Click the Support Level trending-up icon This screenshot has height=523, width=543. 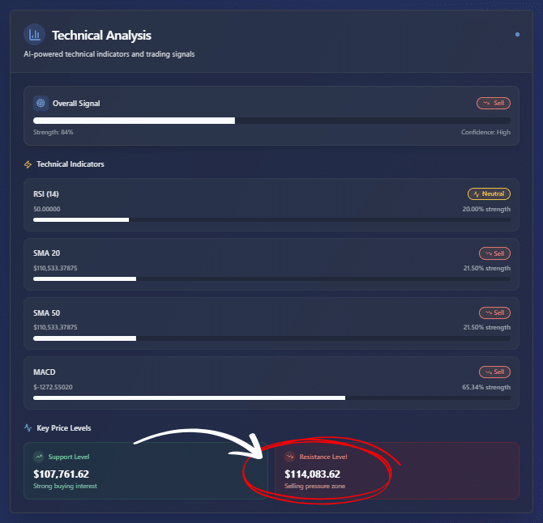click(x=39, y=457)
